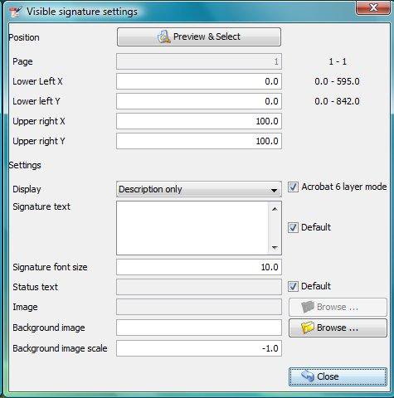This screenshot has width=394, height=398.
Task: Uncheck Default for Status text
Action: (293, 286)
